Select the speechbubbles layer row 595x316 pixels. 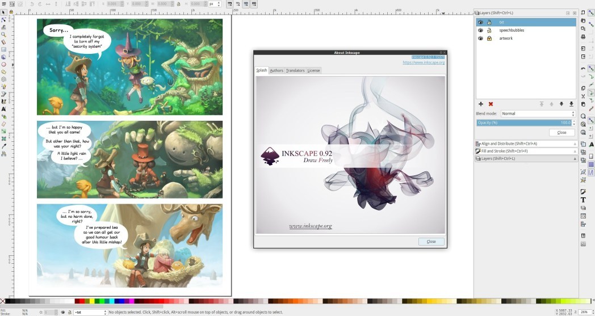click(526, 30)
